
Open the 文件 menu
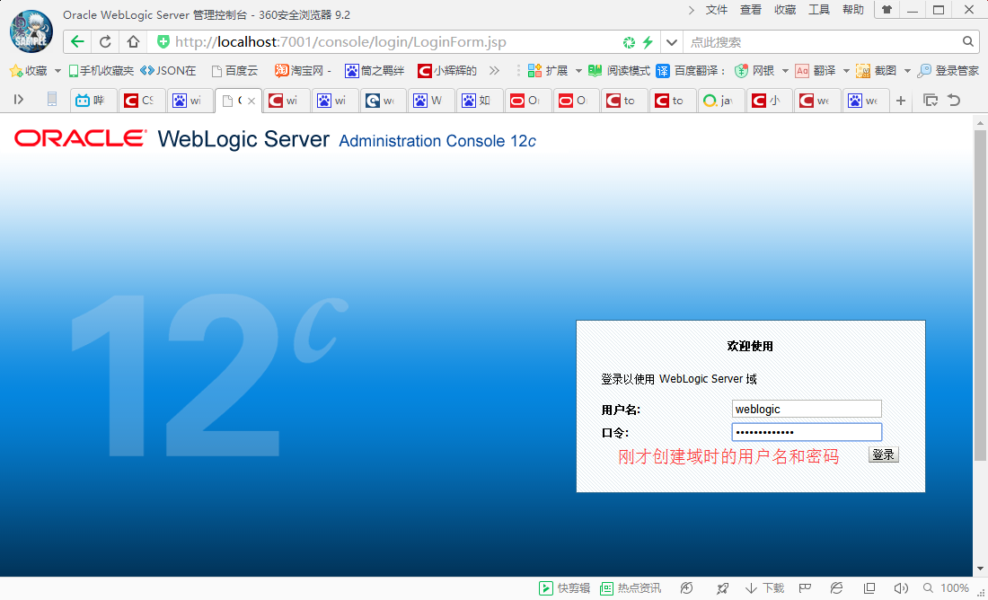(717, 10)
